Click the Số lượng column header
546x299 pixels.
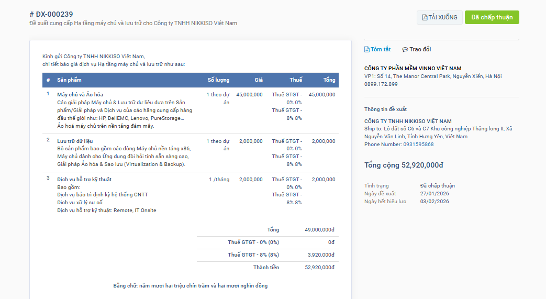point(218,80)
